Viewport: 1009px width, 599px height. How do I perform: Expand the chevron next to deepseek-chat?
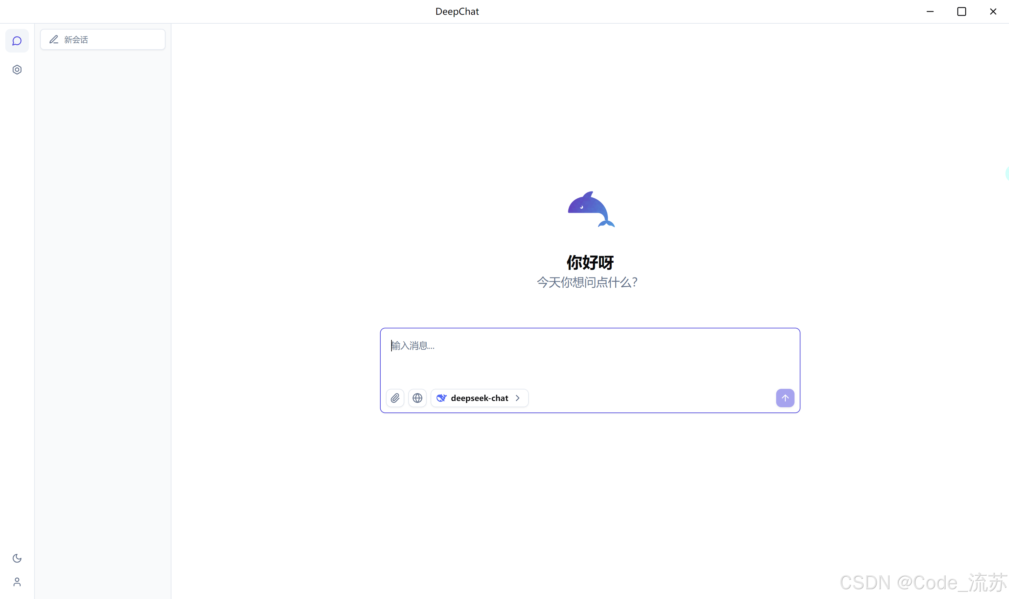(x=517, y=398)
